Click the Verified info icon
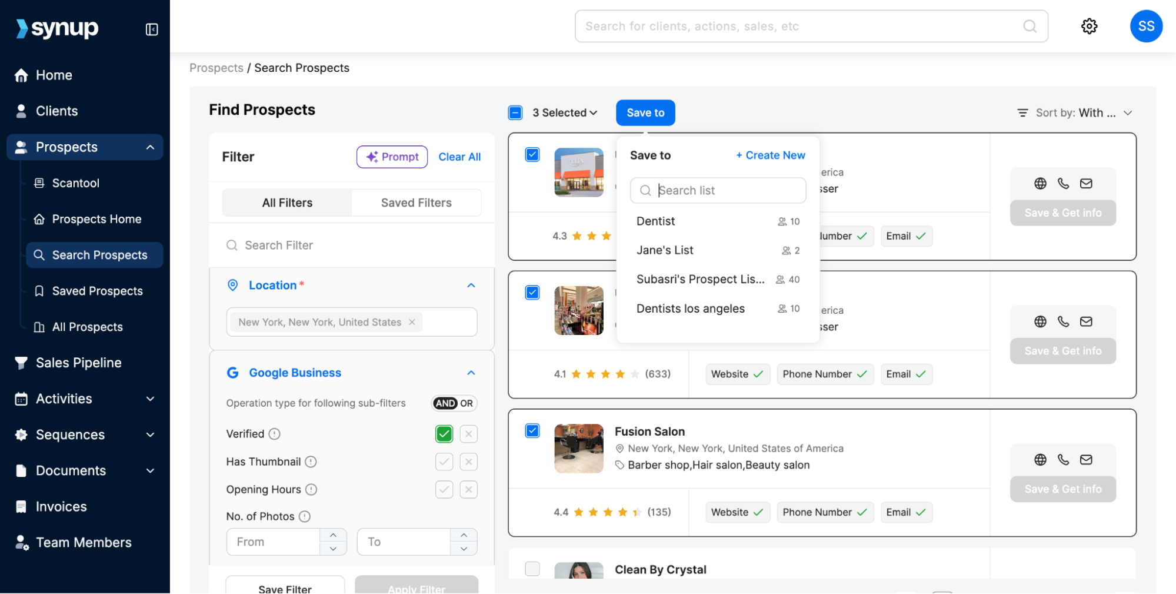The height and width of the screenshot is (594, 1176). tap(274, 434)
